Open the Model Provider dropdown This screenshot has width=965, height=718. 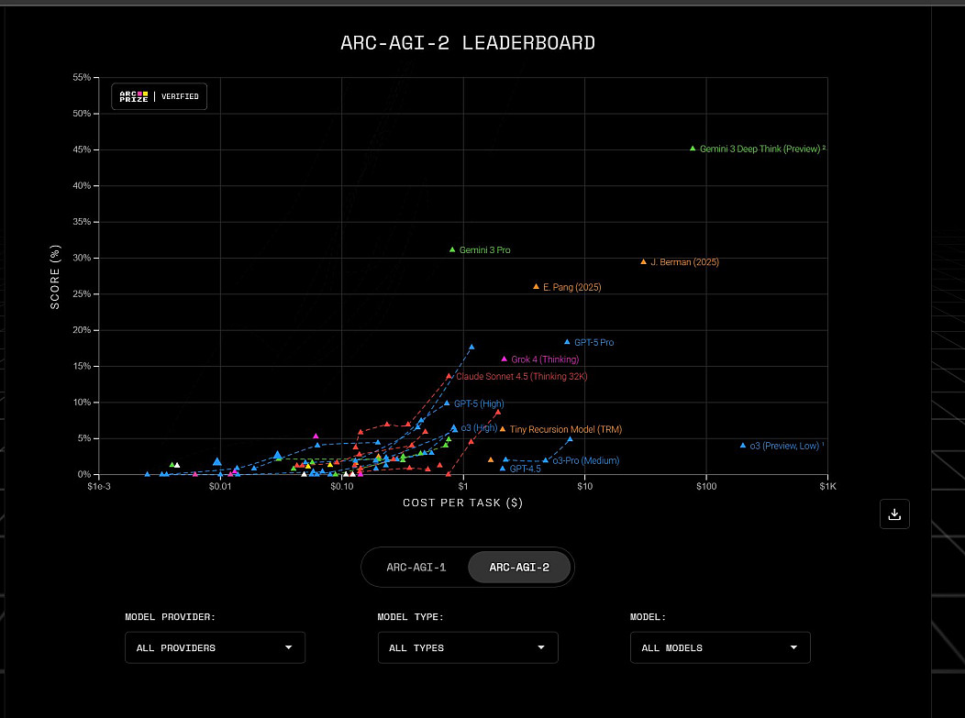coord(215,647)
